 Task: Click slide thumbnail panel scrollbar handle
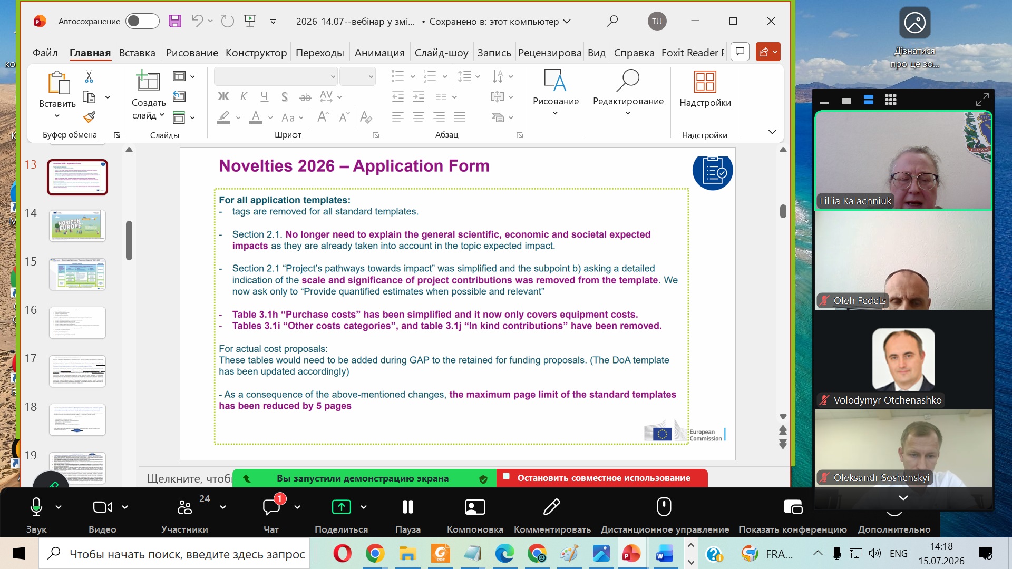click(x=129, y=240)
